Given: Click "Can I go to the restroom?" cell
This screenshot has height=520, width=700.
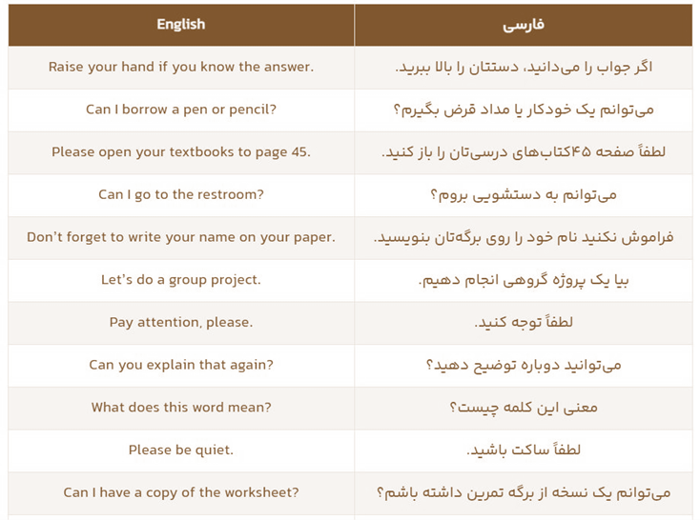Looking at the screenshot, I should click(x=181, y=195).
